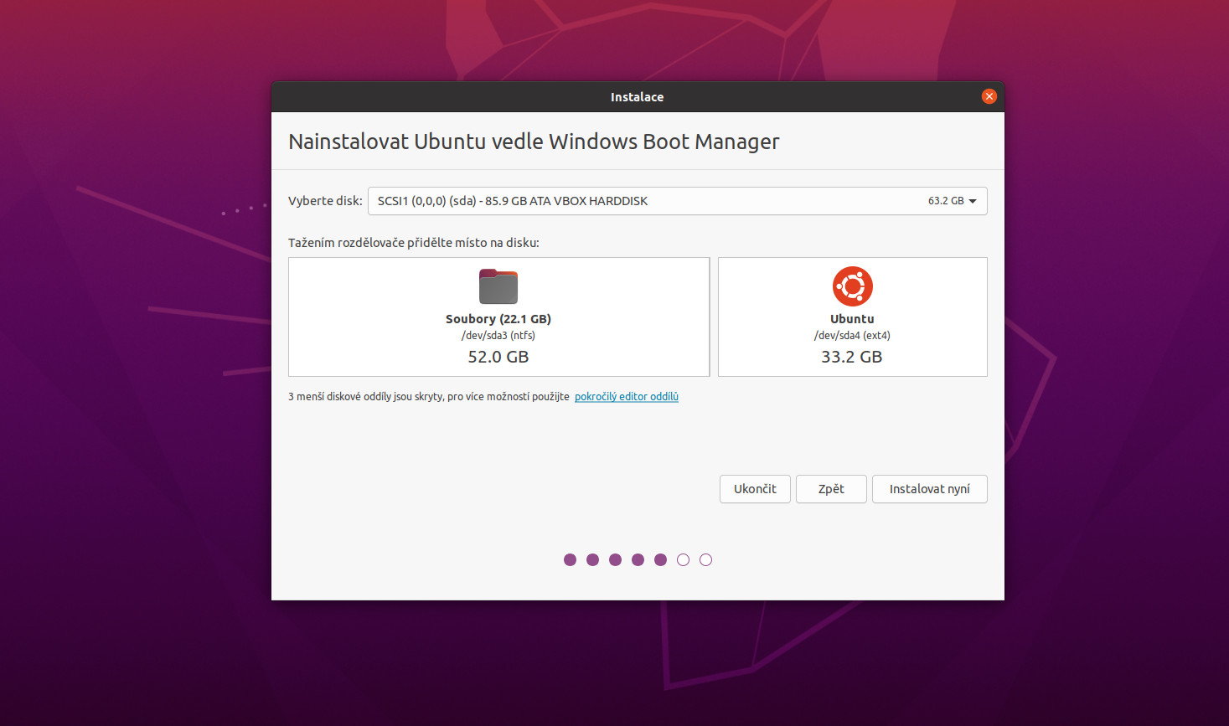Click the 52.0 GB size value
The height and width of the screenshot is (726, 1229).
point(498,357)
